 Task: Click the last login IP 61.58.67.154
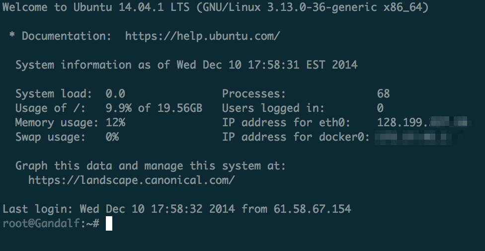pos(313,209)
